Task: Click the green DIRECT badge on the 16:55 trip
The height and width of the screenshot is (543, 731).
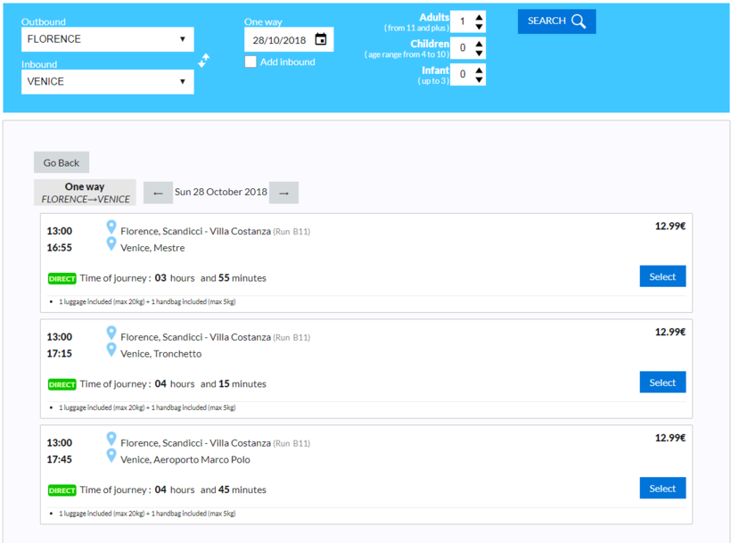Action: (62, 279)
